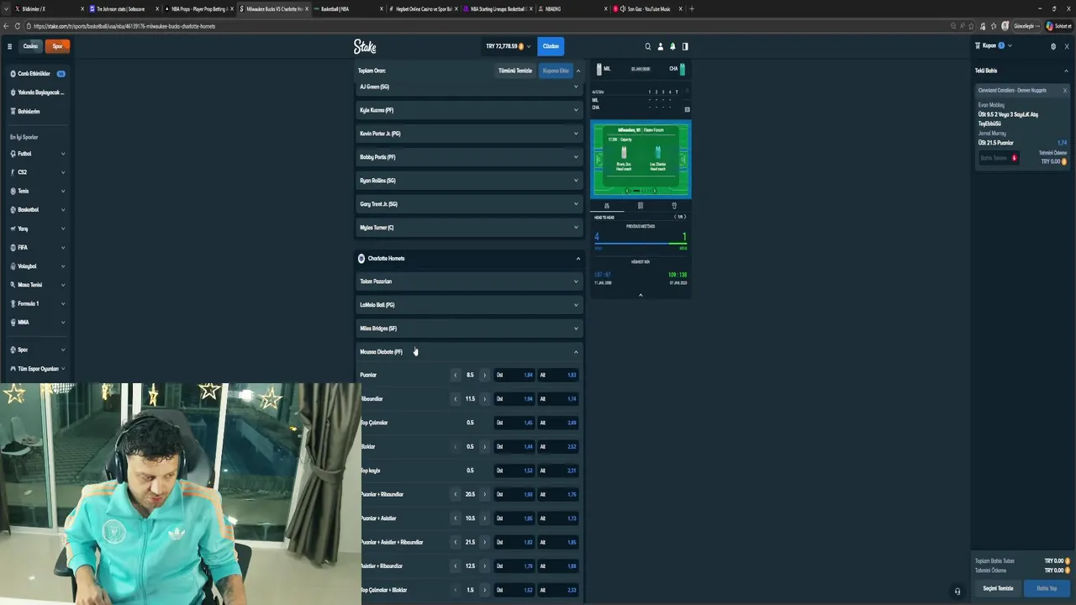Screen dimensions: 1076x605
Task: Click the MMA icon in sidebar
Action: tap(13, 322)
